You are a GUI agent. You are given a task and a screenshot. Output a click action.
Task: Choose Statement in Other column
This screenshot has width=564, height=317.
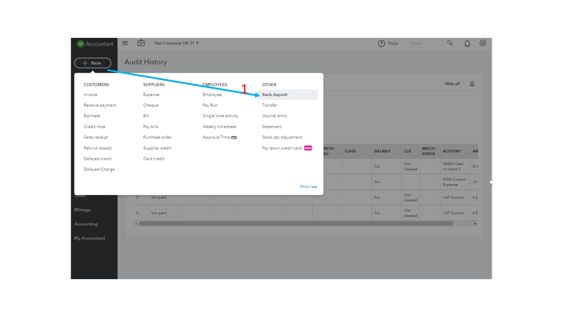point(272,126)
